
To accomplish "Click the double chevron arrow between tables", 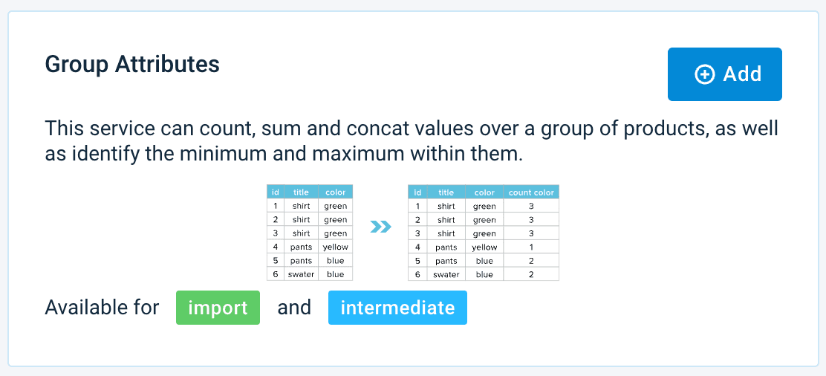I will (380, 227).
